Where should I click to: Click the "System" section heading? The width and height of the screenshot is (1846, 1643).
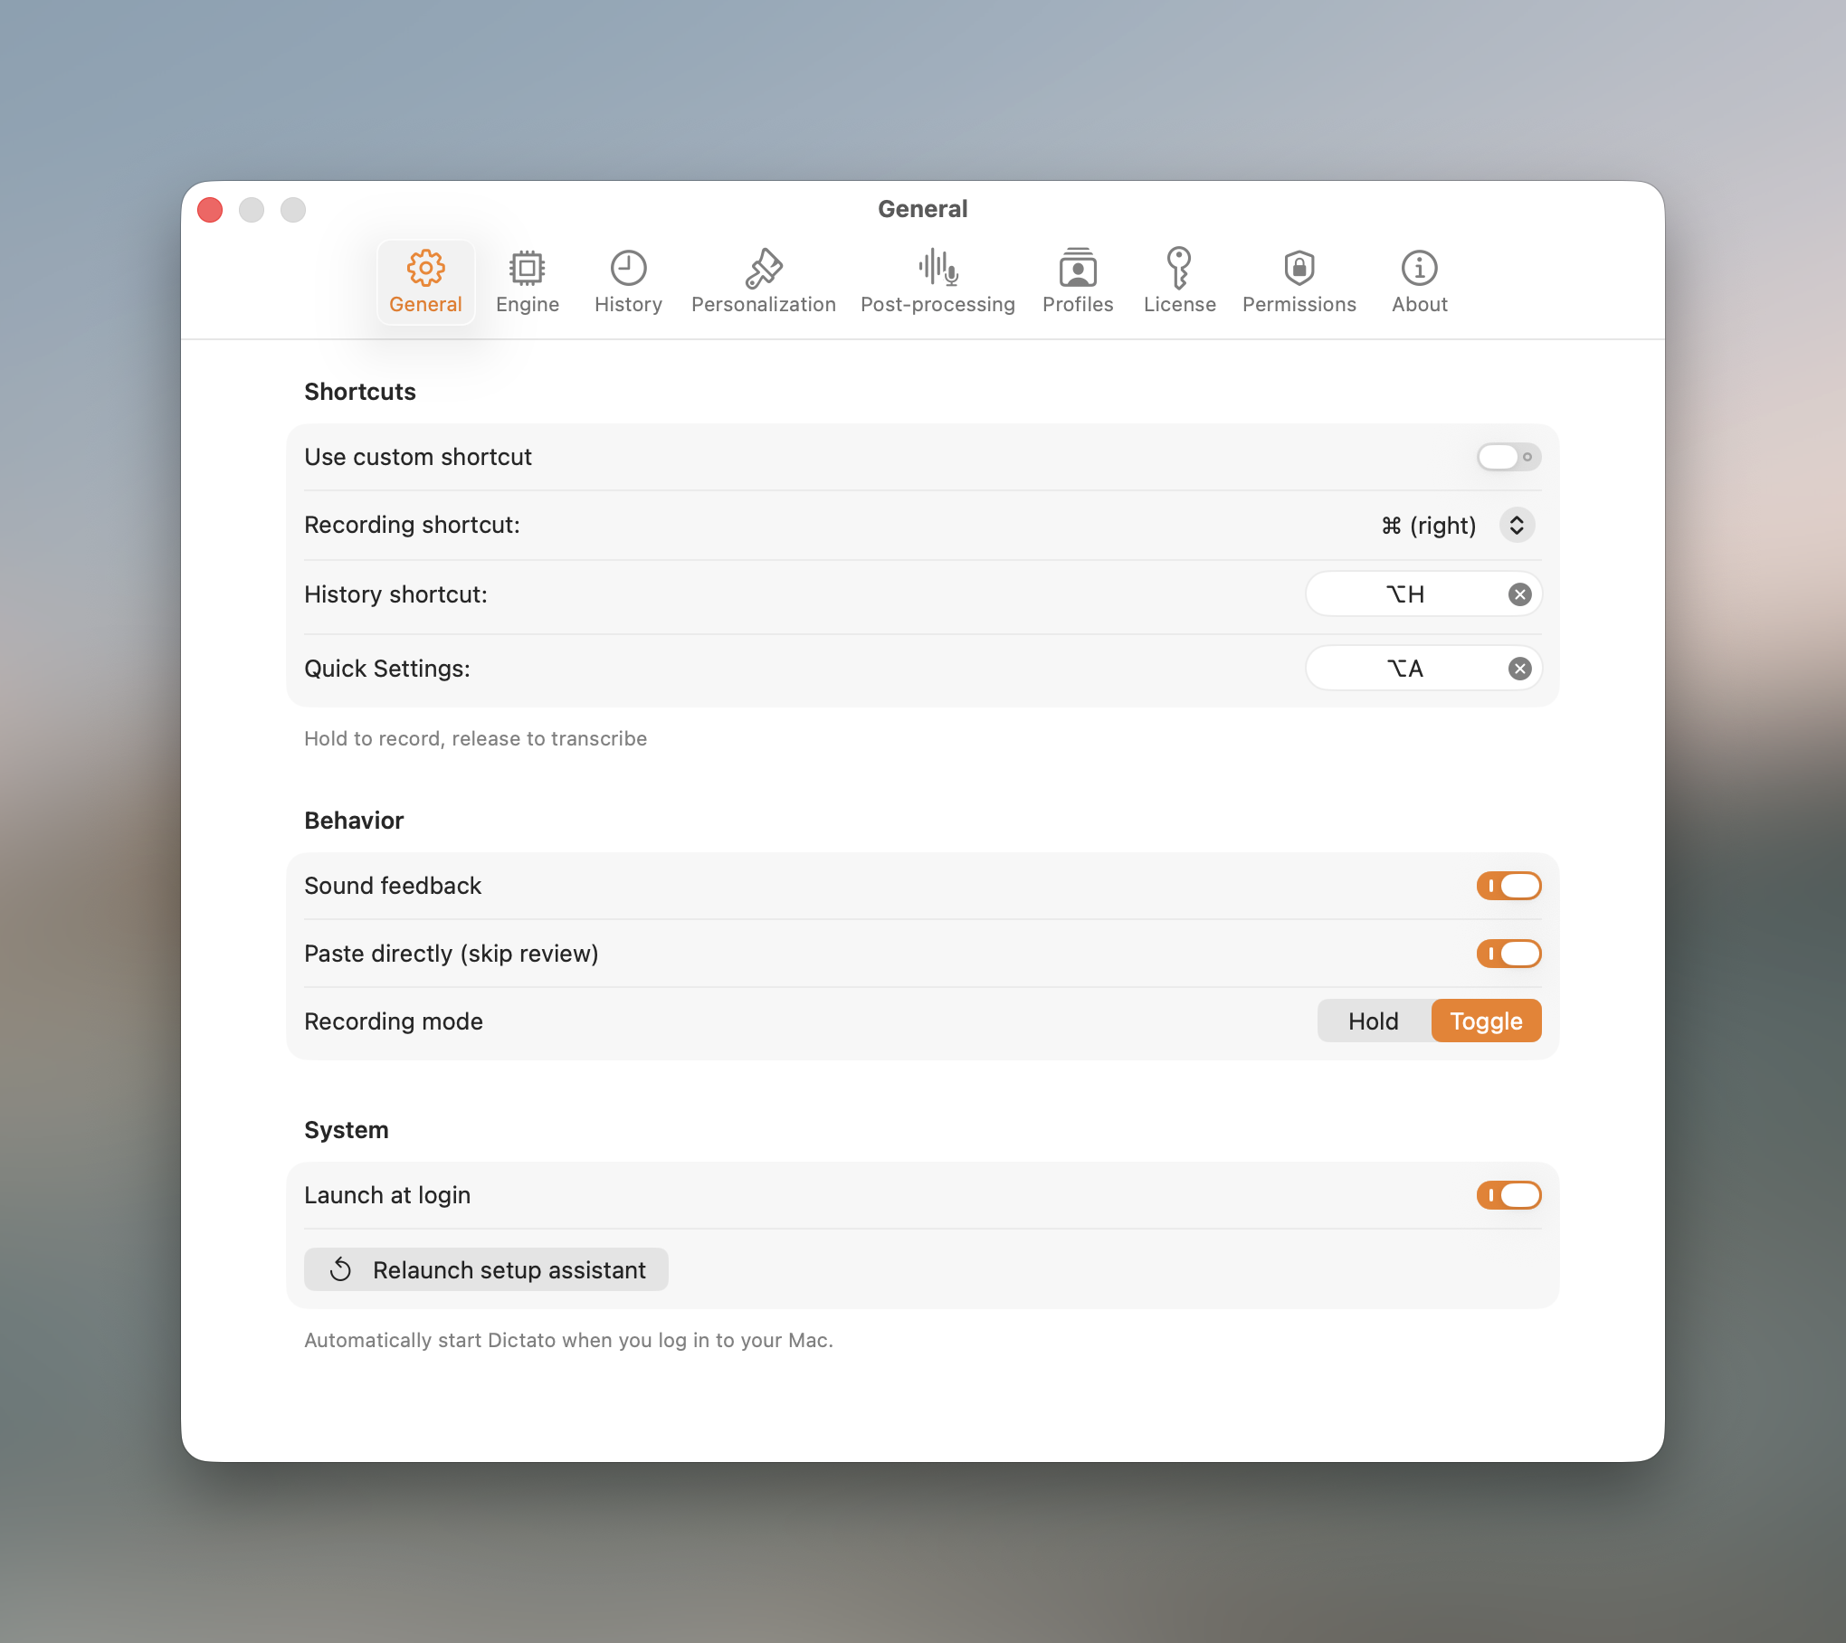346,1130
